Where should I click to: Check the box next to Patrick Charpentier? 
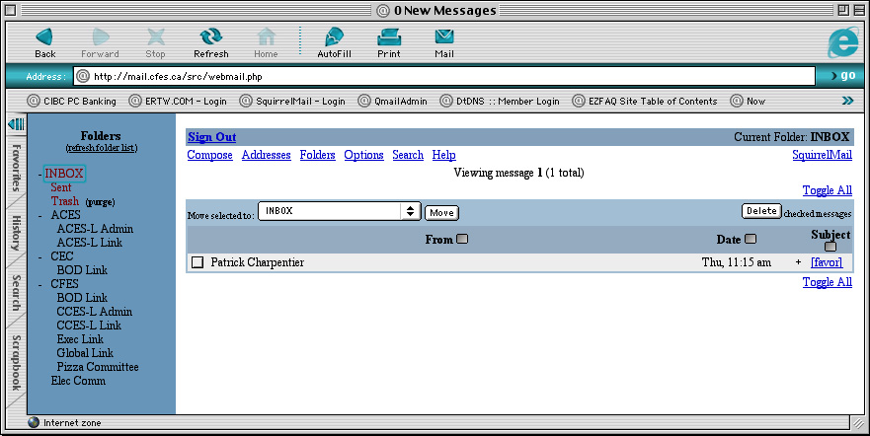(x=198, y=262)
